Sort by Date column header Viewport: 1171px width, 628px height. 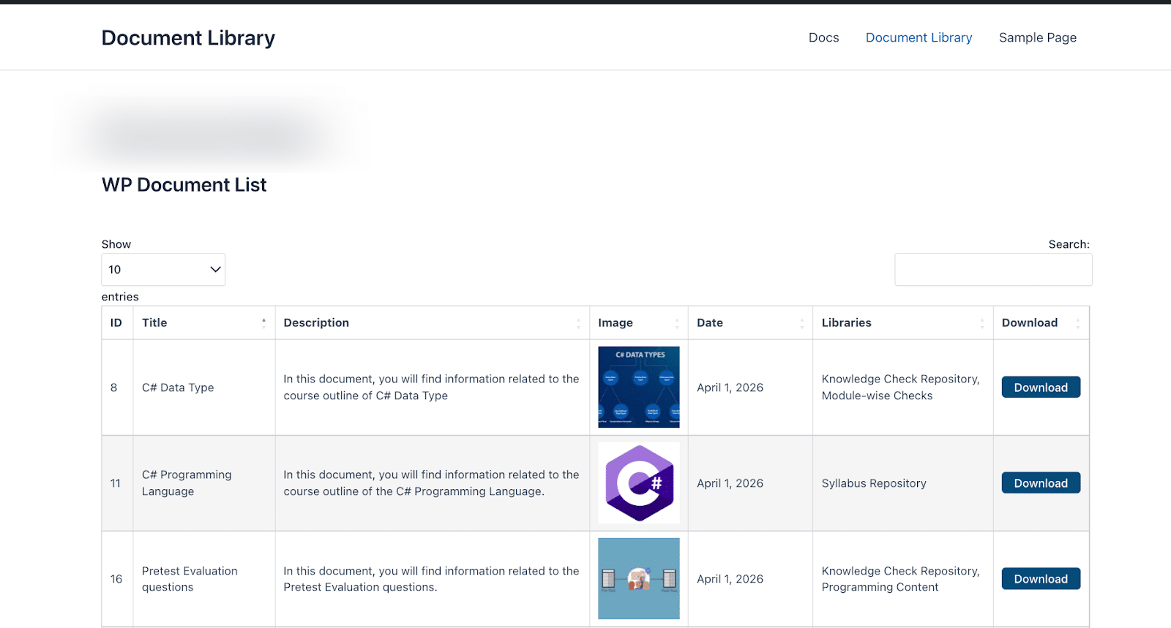[x=750, y=322]
